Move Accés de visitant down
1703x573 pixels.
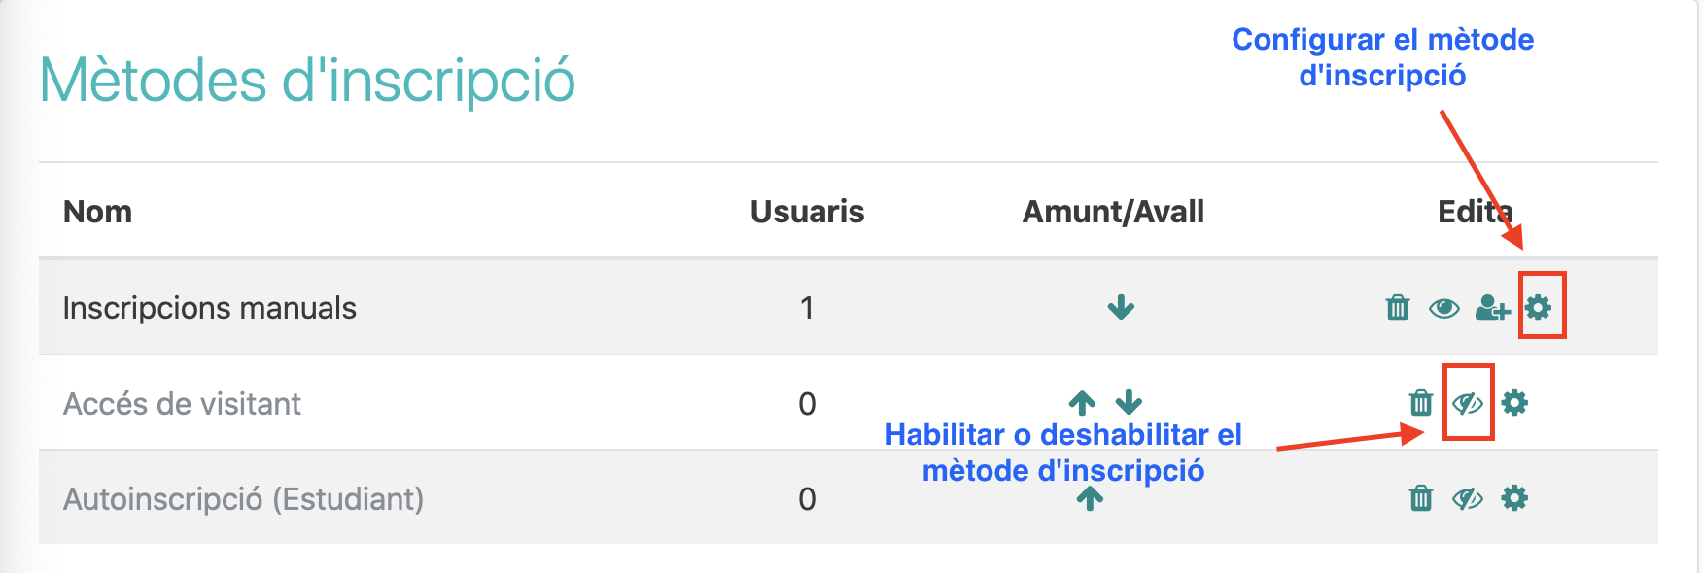1129,401
